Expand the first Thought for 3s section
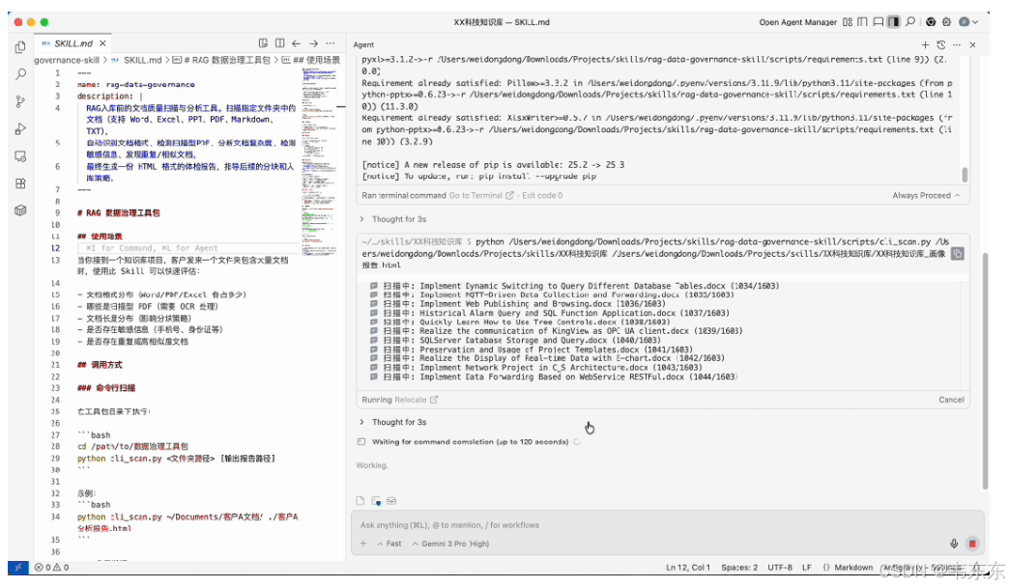 click(x=393, y=219)
